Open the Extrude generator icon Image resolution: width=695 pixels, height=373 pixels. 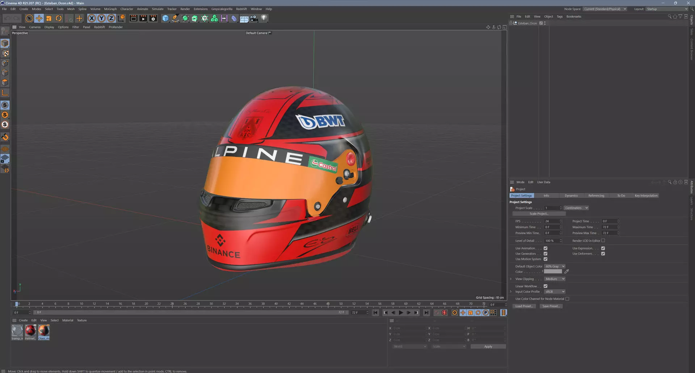click(195, 18)
